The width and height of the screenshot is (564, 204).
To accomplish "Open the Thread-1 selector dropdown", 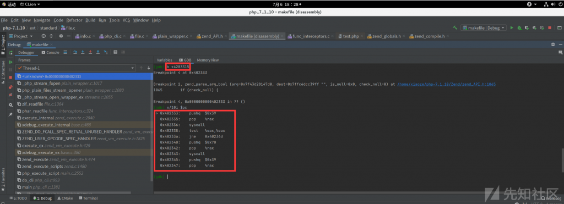I will [x=76, y=68].
